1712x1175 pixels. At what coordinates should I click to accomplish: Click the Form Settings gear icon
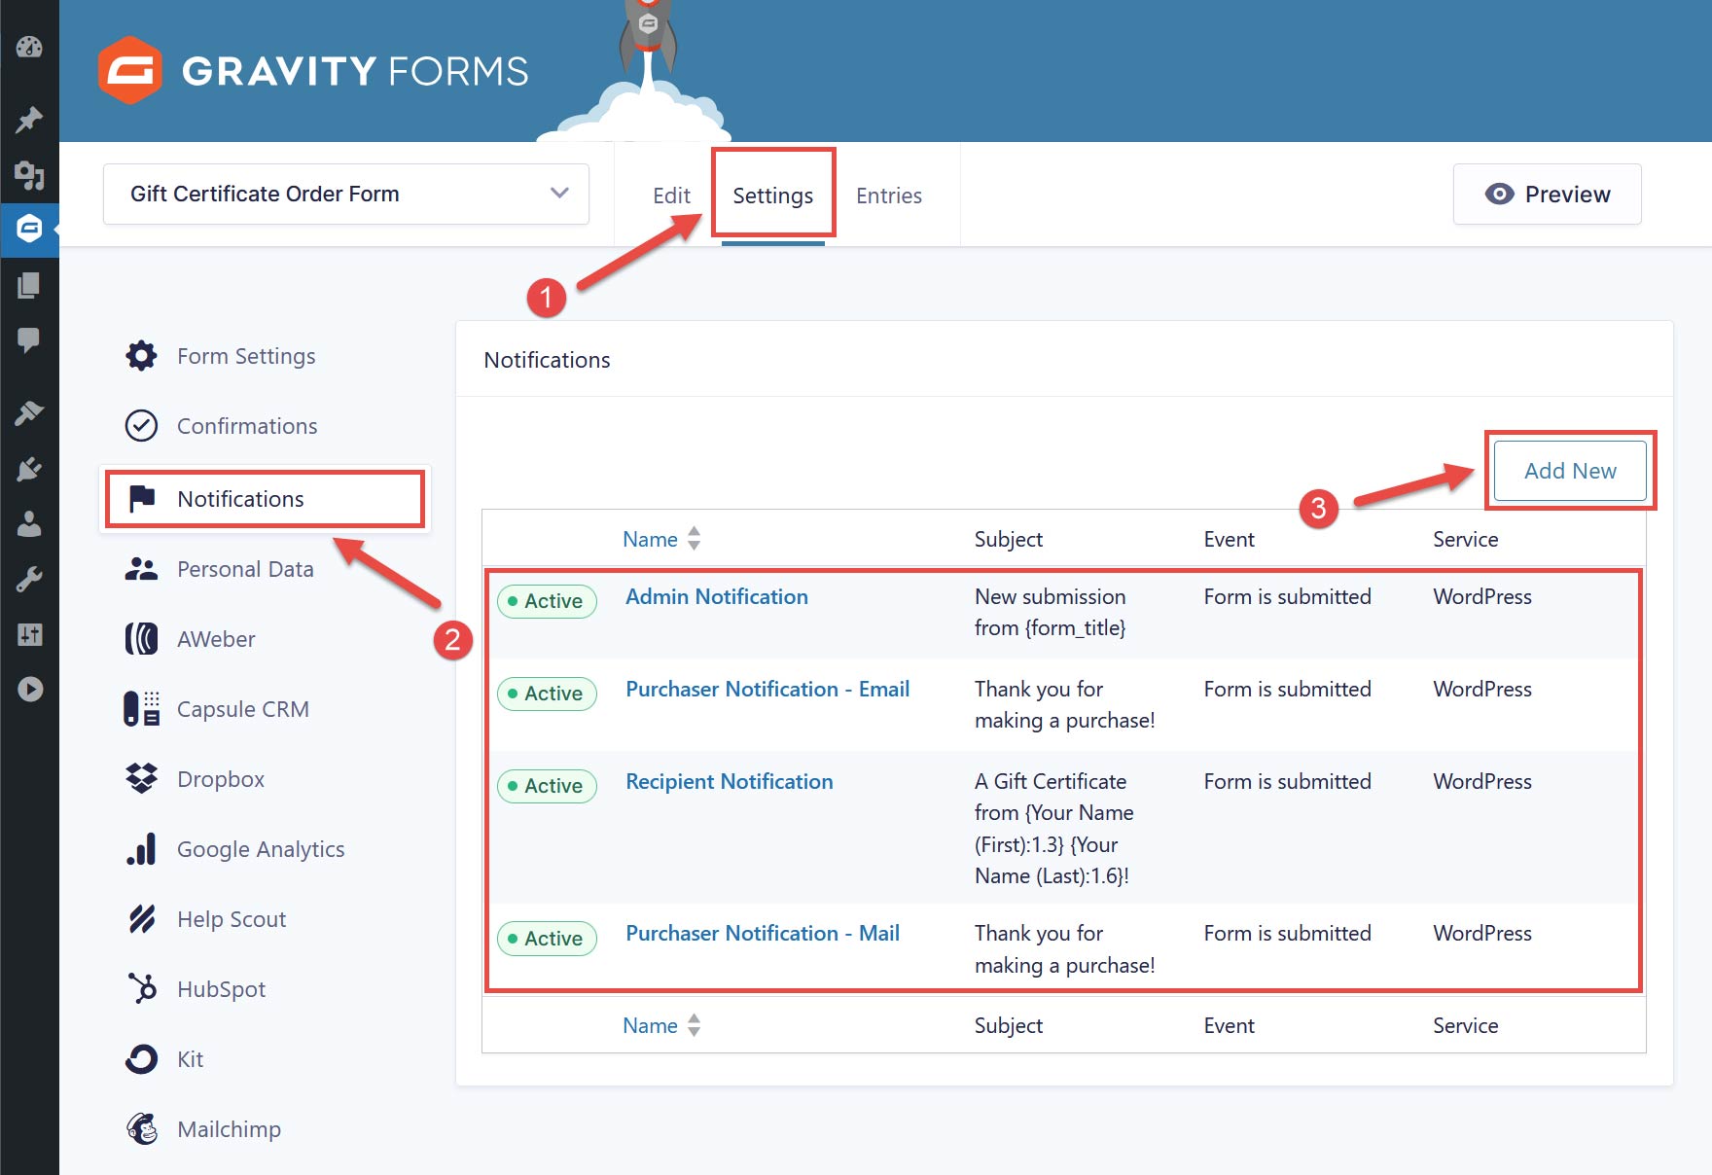pyautogui.click(x=142, y=356)
